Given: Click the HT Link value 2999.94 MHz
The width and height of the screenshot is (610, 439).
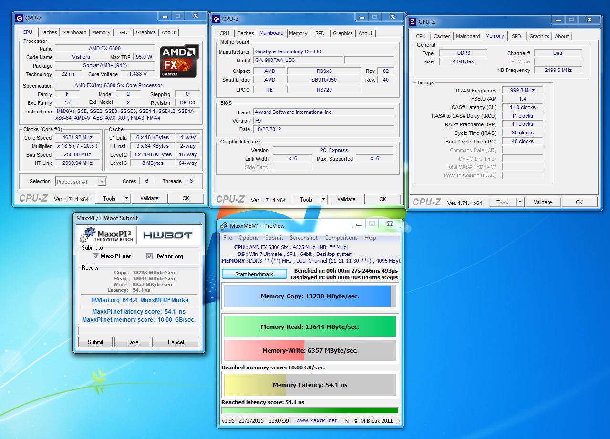Looking at the screenshot, I should pos(78,163).
